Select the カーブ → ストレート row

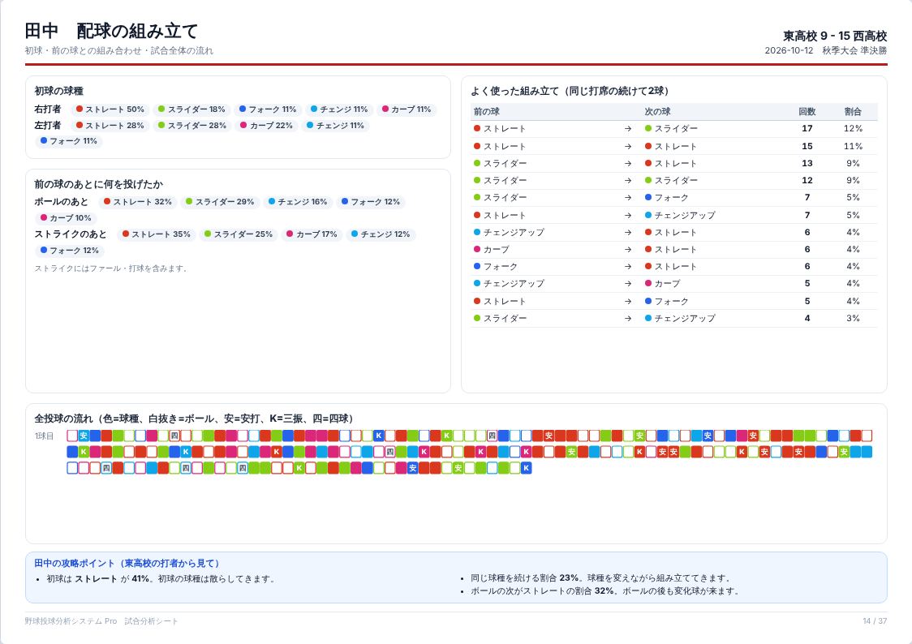pos(674,249)
